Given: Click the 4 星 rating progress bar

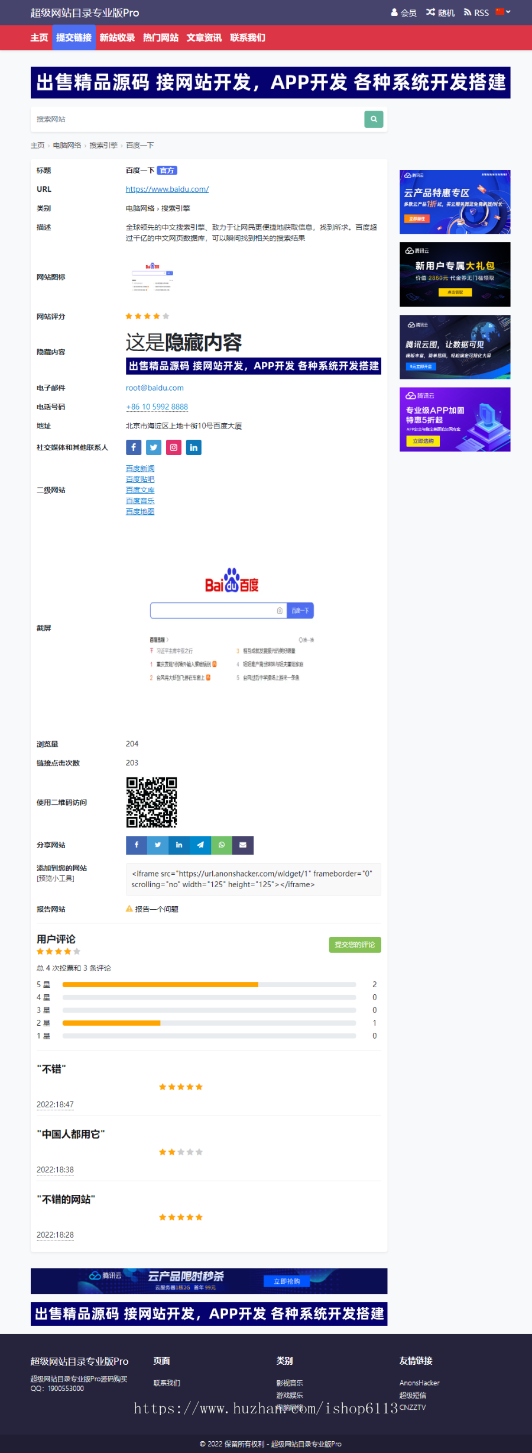Looking at the screenshot, I should (x=209, y=997).
